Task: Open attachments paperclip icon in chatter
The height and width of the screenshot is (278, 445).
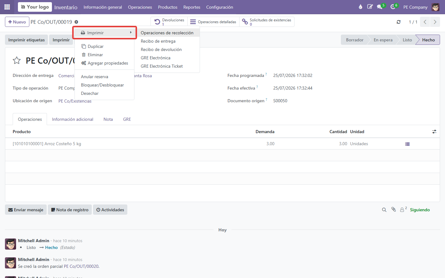Action: [393, 209]
